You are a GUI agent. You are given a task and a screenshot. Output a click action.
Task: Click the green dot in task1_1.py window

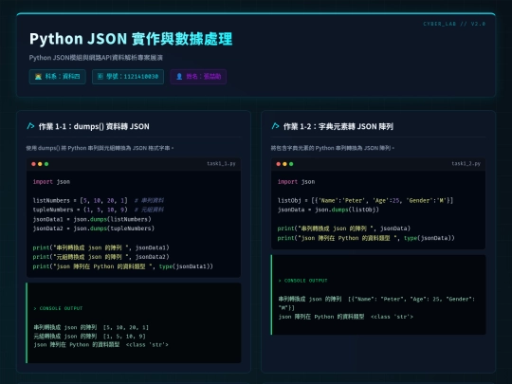(46, 164)
